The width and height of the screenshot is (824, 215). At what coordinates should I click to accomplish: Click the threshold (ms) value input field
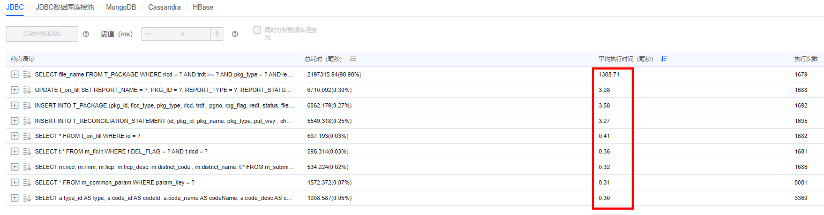[182, 34]
